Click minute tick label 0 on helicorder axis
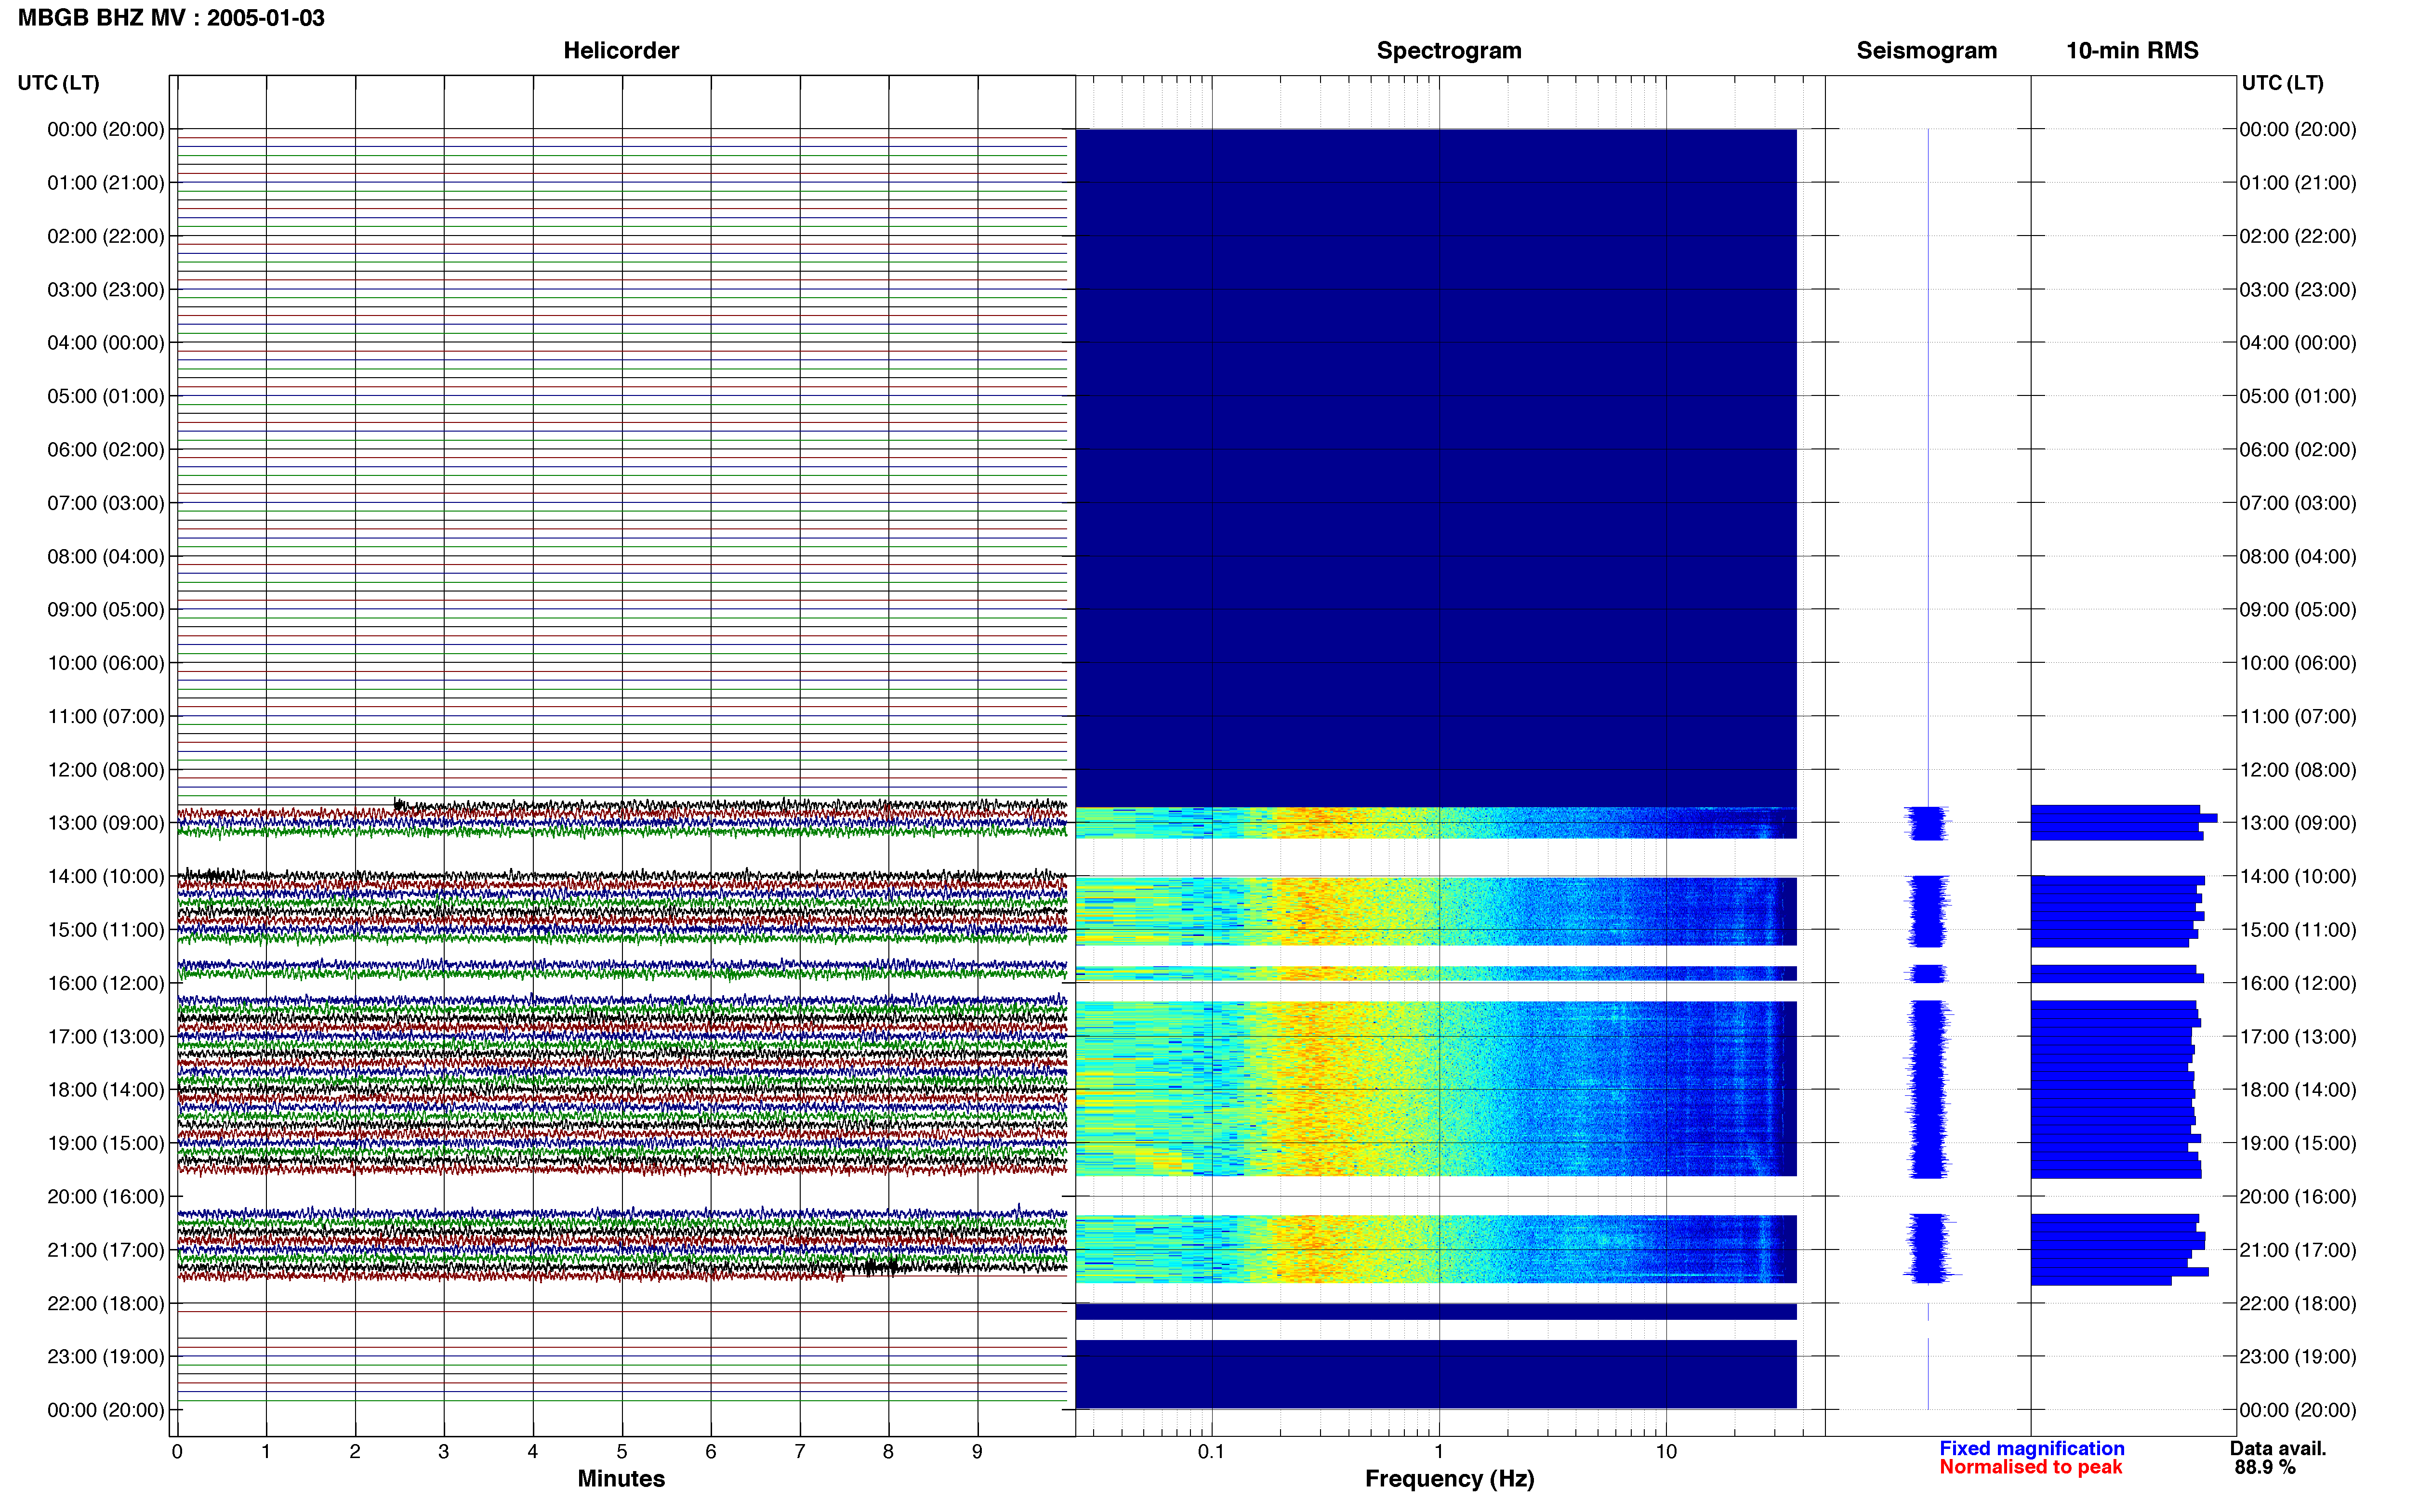Screen dimensions: 2418x1512 pyautogui.click(x=177, y=1452)
